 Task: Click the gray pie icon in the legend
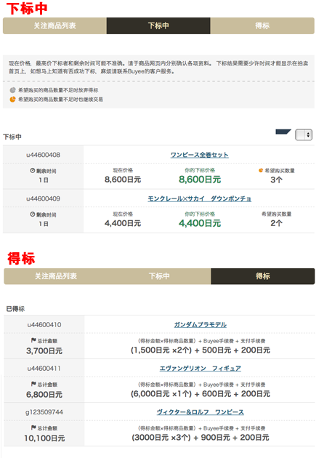12,90
